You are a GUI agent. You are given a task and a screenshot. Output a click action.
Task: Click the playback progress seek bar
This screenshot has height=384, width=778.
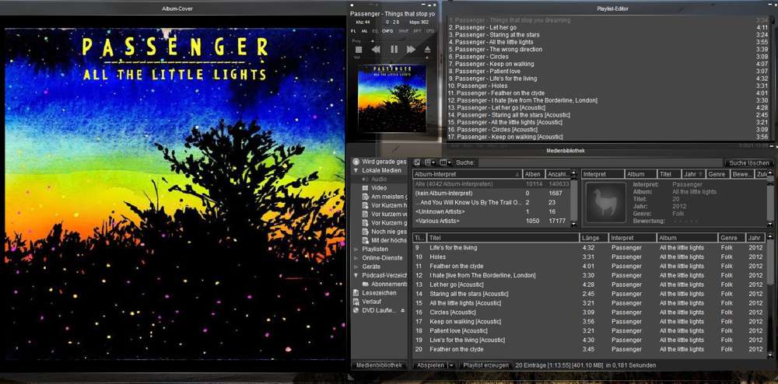[x=389, y=40]
